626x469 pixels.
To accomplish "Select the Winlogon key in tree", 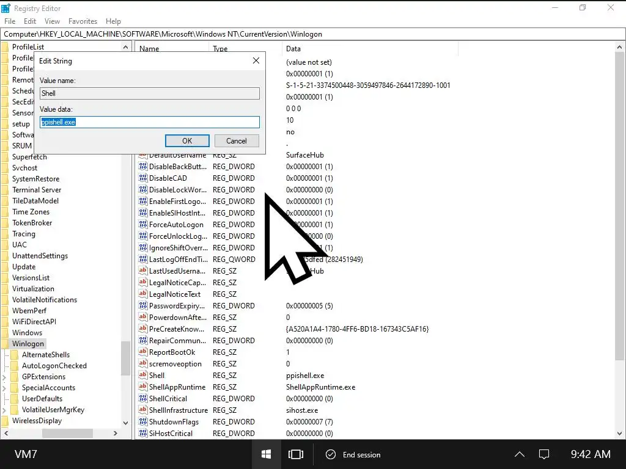I will (28, 343).
